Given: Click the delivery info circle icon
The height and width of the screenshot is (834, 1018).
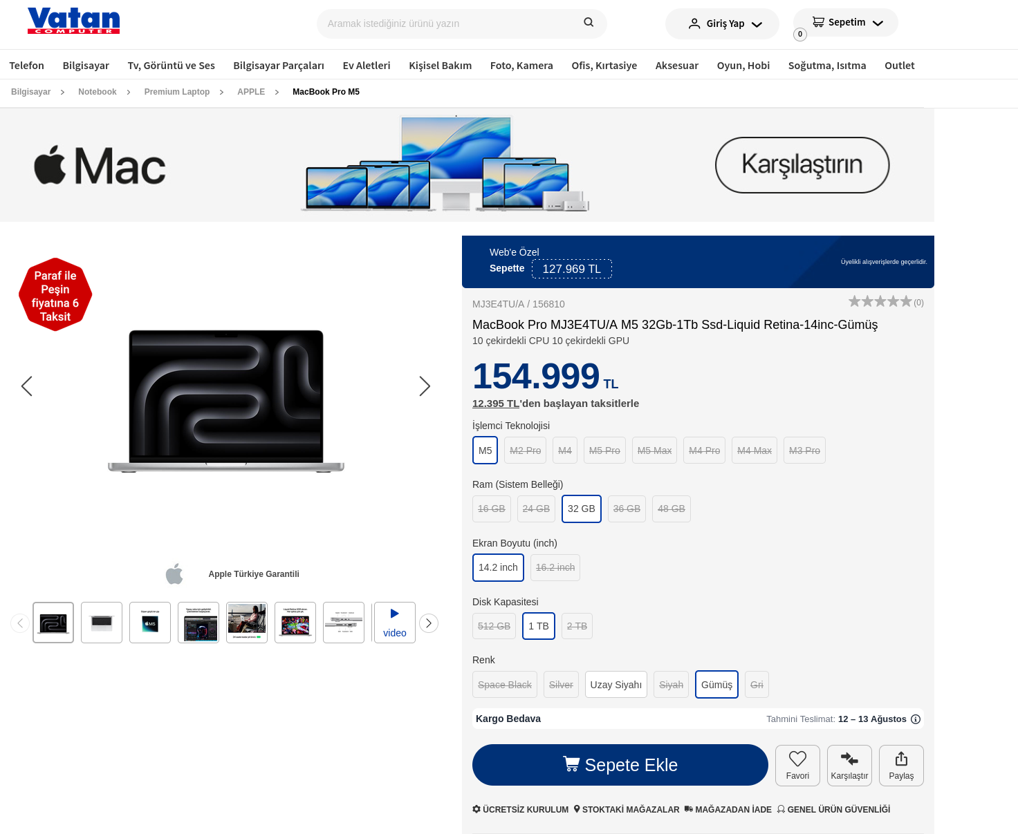Looking at the screenshot, I should (x=916, y=719).
